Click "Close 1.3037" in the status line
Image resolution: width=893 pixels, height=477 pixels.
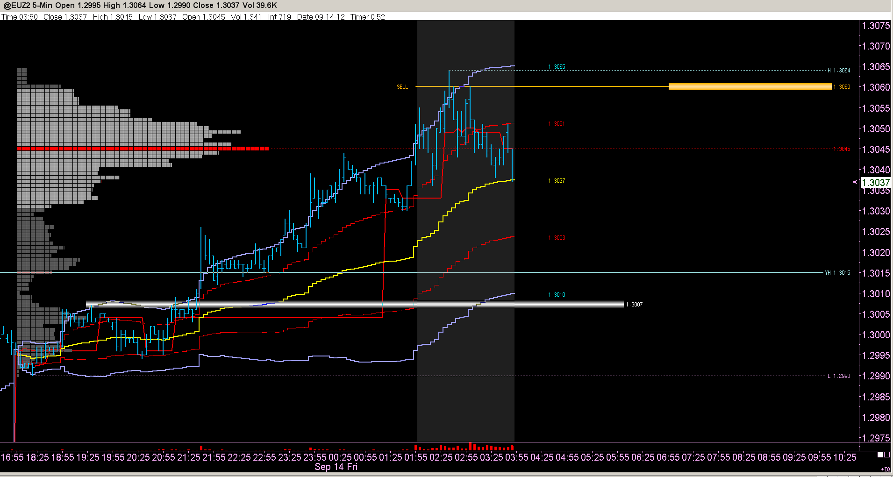(65, 17)
